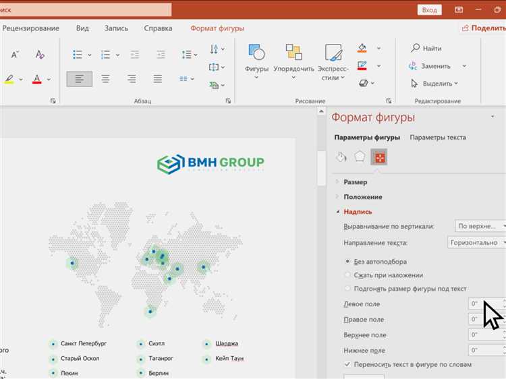
Task: Open the shape effects button
Action: (x=366, y=83)
